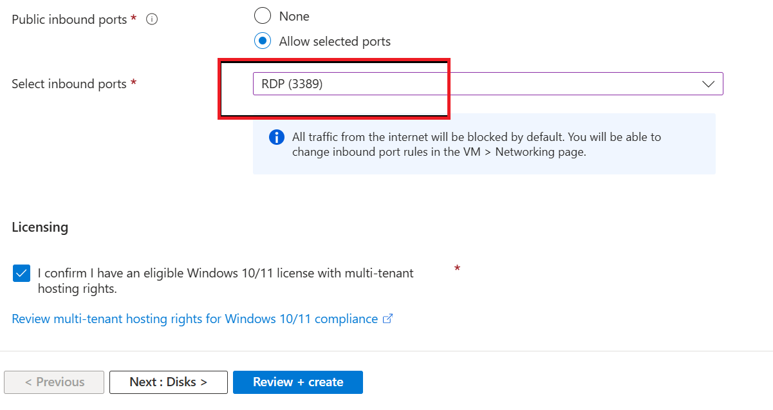The image size is (773, 410).
Task: Click the blue info icon in the traffic notice
Action: pos(276,137)
